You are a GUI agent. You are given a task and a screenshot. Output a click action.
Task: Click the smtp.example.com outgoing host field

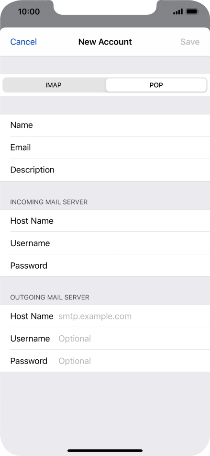click(105, 316)
